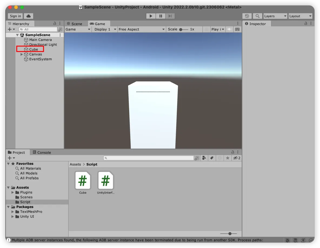
Task: Click the status bar debugger bug icon
Action: (x=288, y=240)
